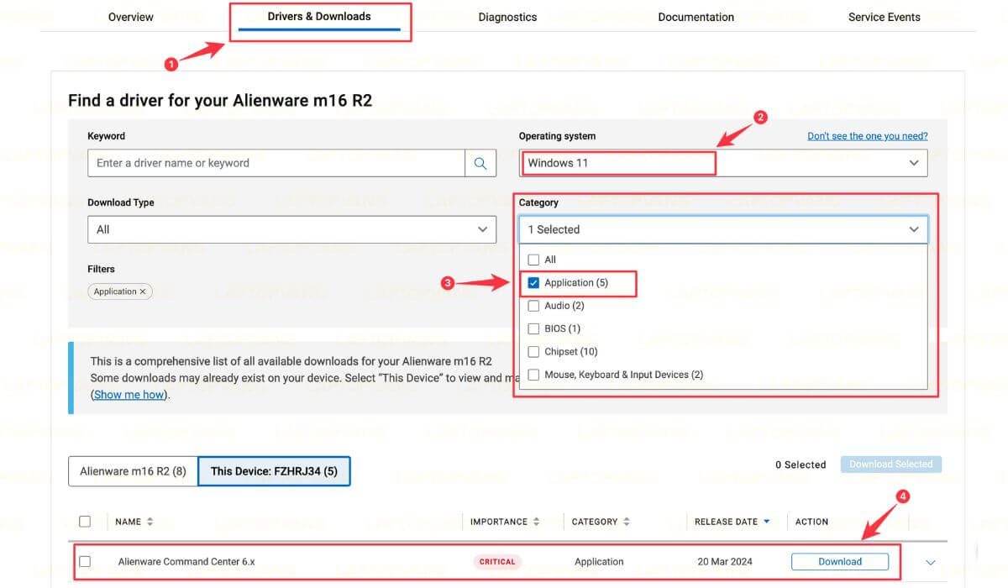Click the keyword search magnifier icon
This screenshot has height=588, width=1008.
480,163
